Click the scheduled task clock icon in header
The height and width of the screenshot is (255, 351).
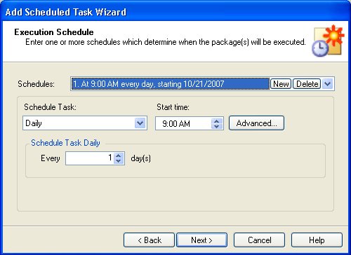coord(328,41)
